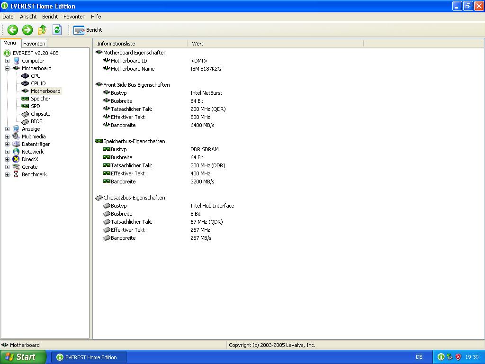Refresh the page with the refresh icon

pyautogui.click(x=57, y=30)
